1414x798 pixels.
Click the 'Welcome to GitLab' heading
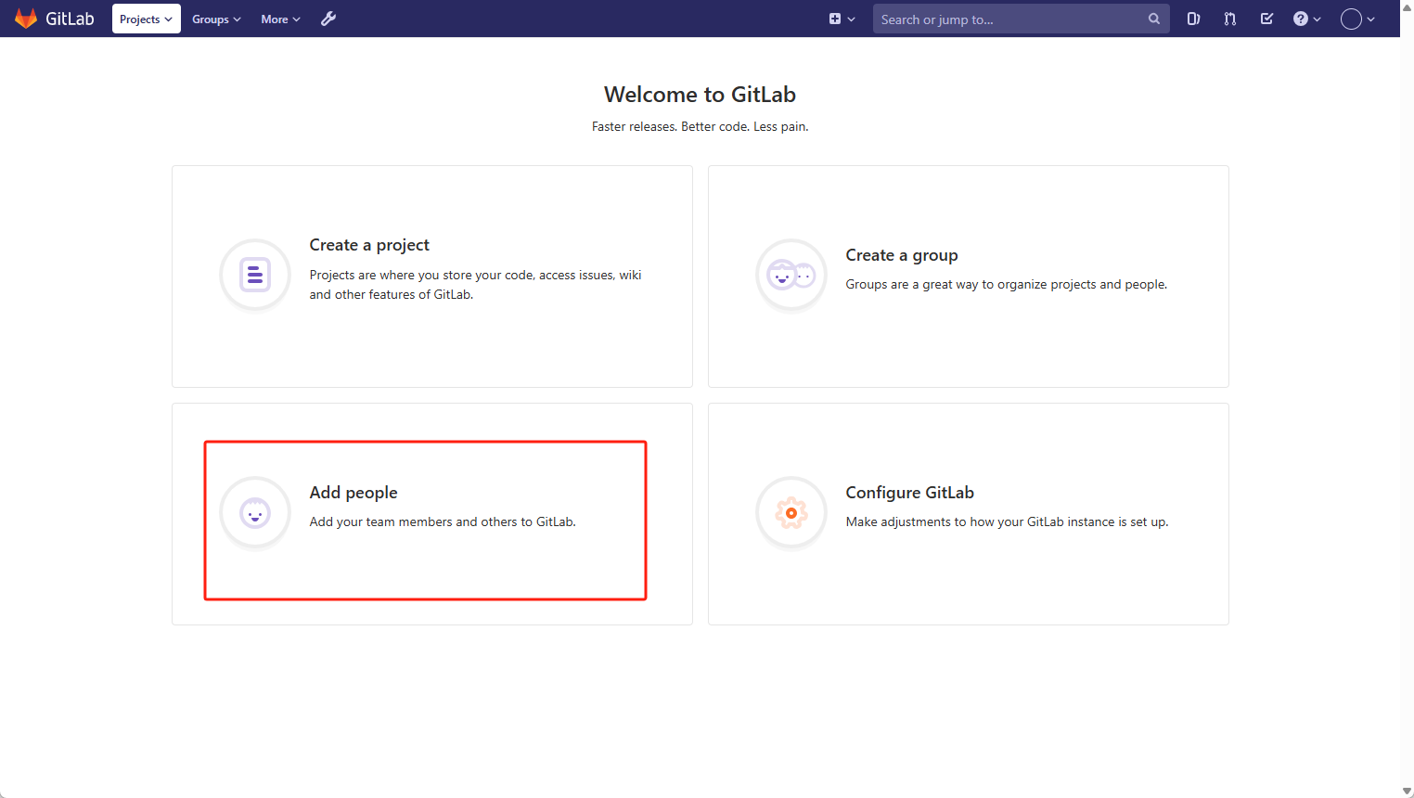(701, 95)
